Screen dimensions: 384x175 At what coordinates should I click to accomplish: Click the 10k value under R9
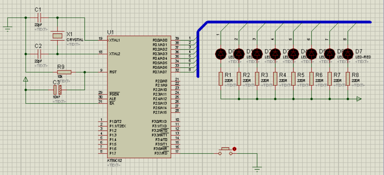[60, 77]
